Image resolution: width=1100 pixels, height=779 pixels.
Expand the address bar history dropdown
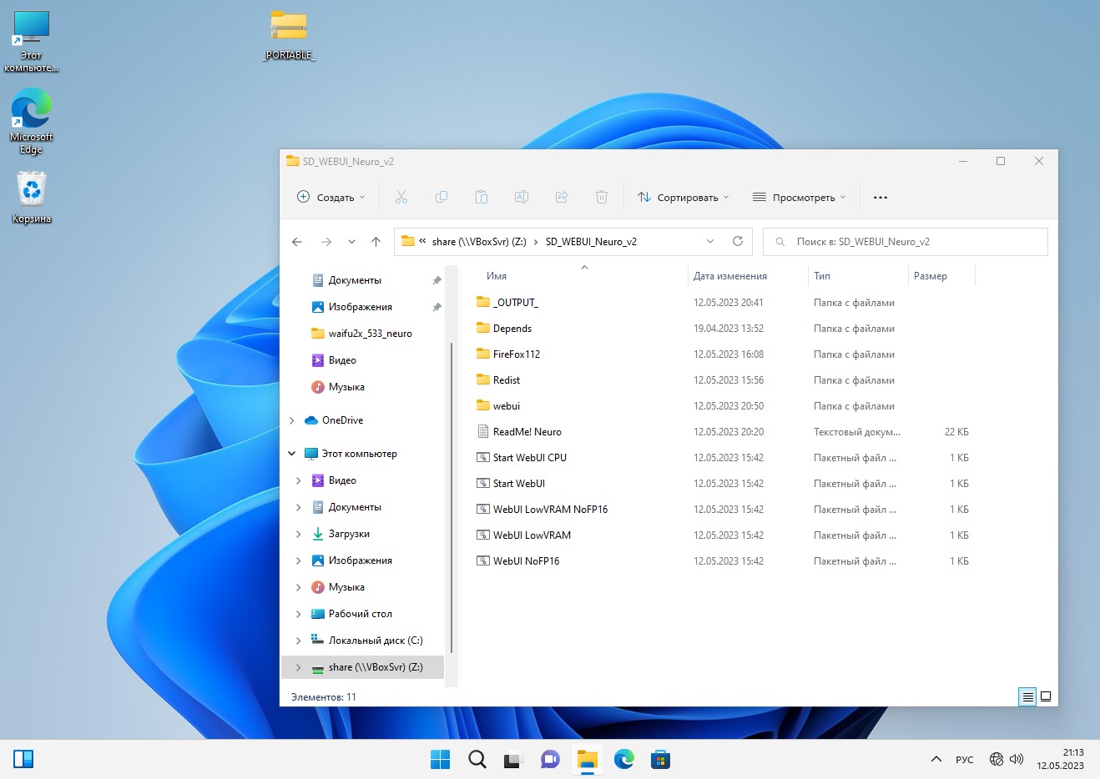click(x=710, y=242)
